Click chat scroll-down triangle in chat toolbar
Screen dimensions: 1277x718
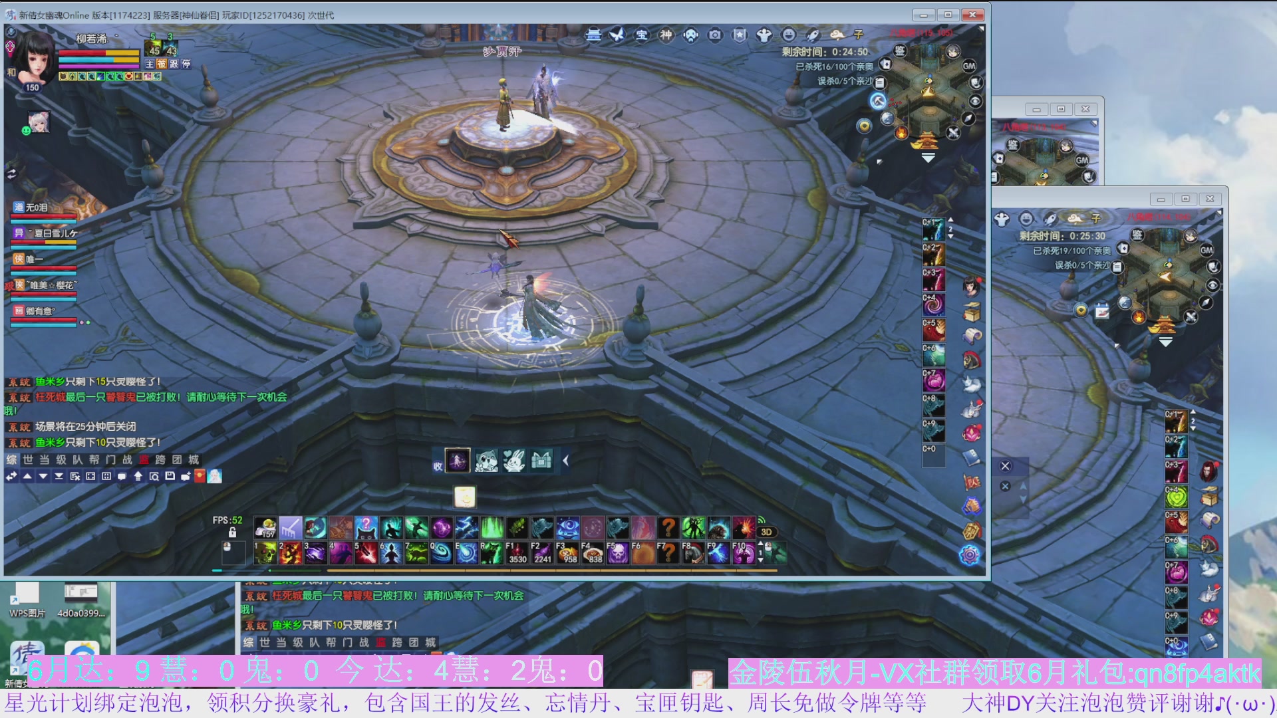[x=43, y=476]
